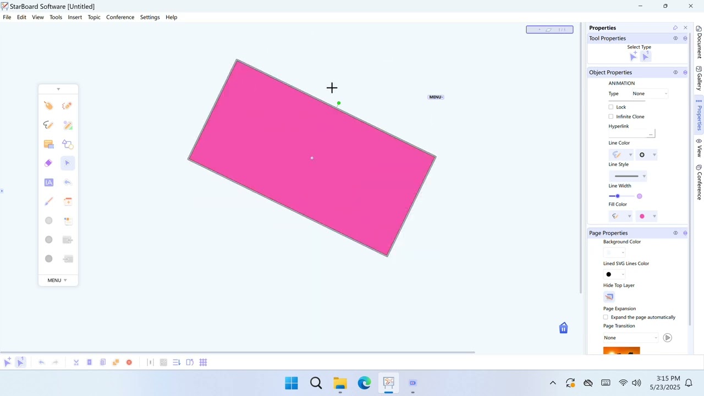Open the Line Color pen dropdown

point(621,155)
